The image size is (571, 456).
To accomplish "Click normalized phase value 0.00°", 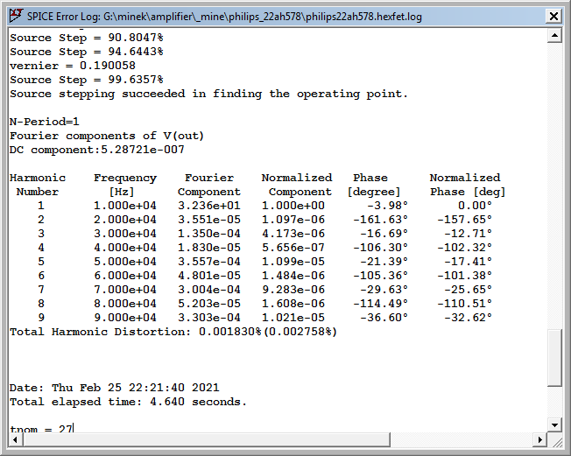I will (475, 206).
